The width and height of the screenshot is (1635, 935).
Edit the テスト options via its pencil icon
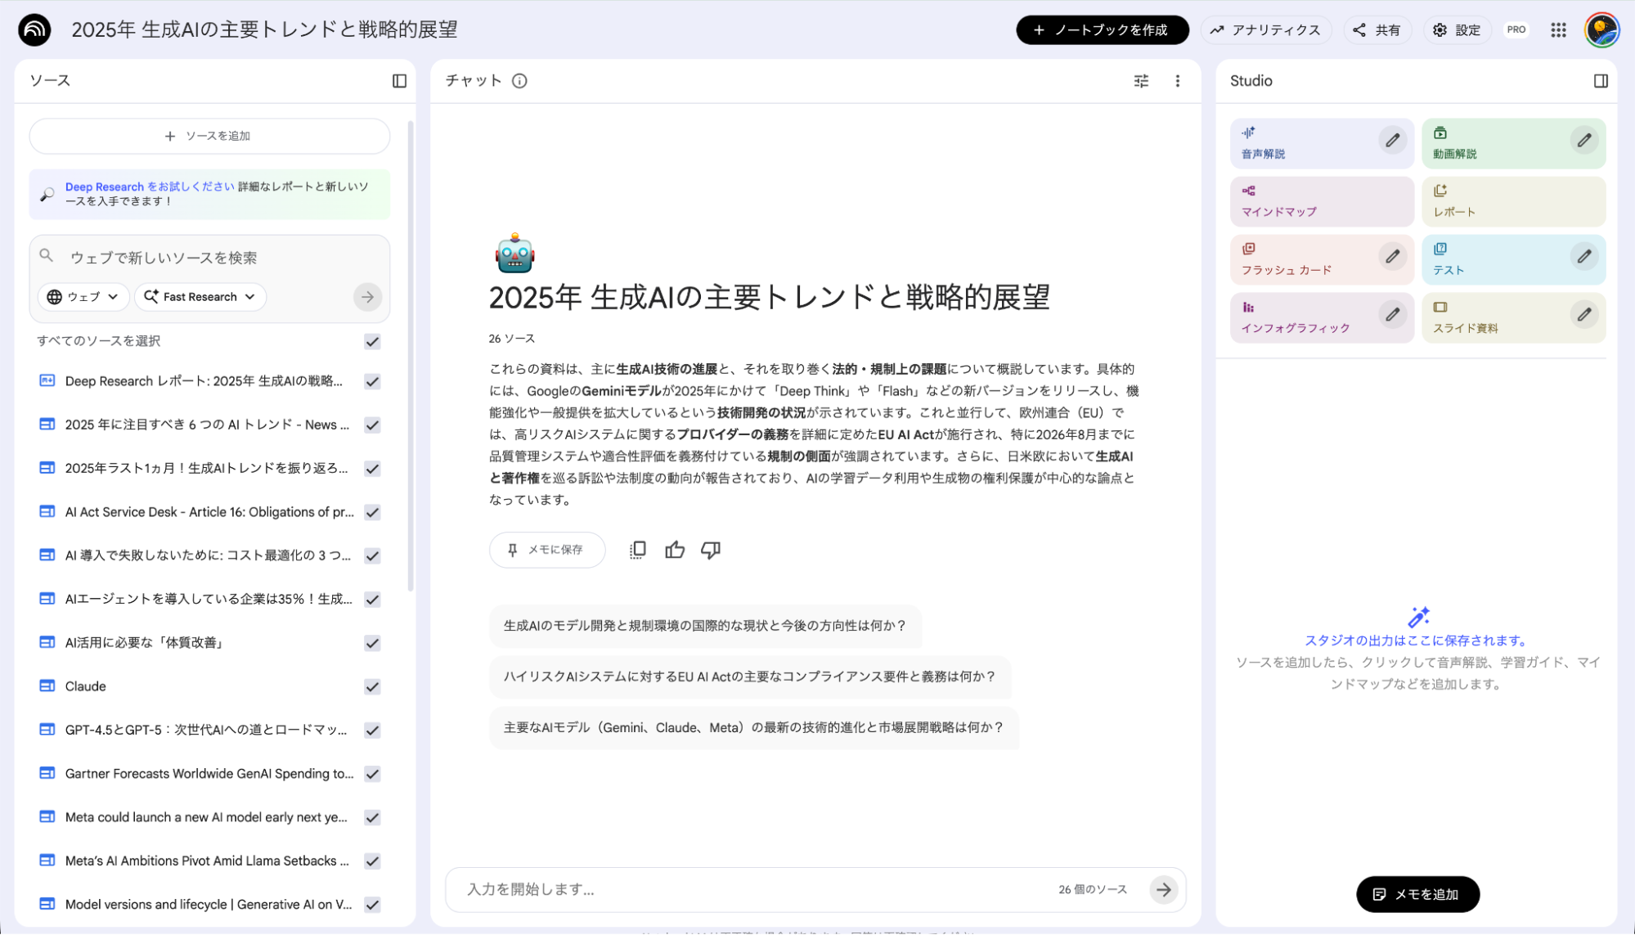coord(1584,256)
